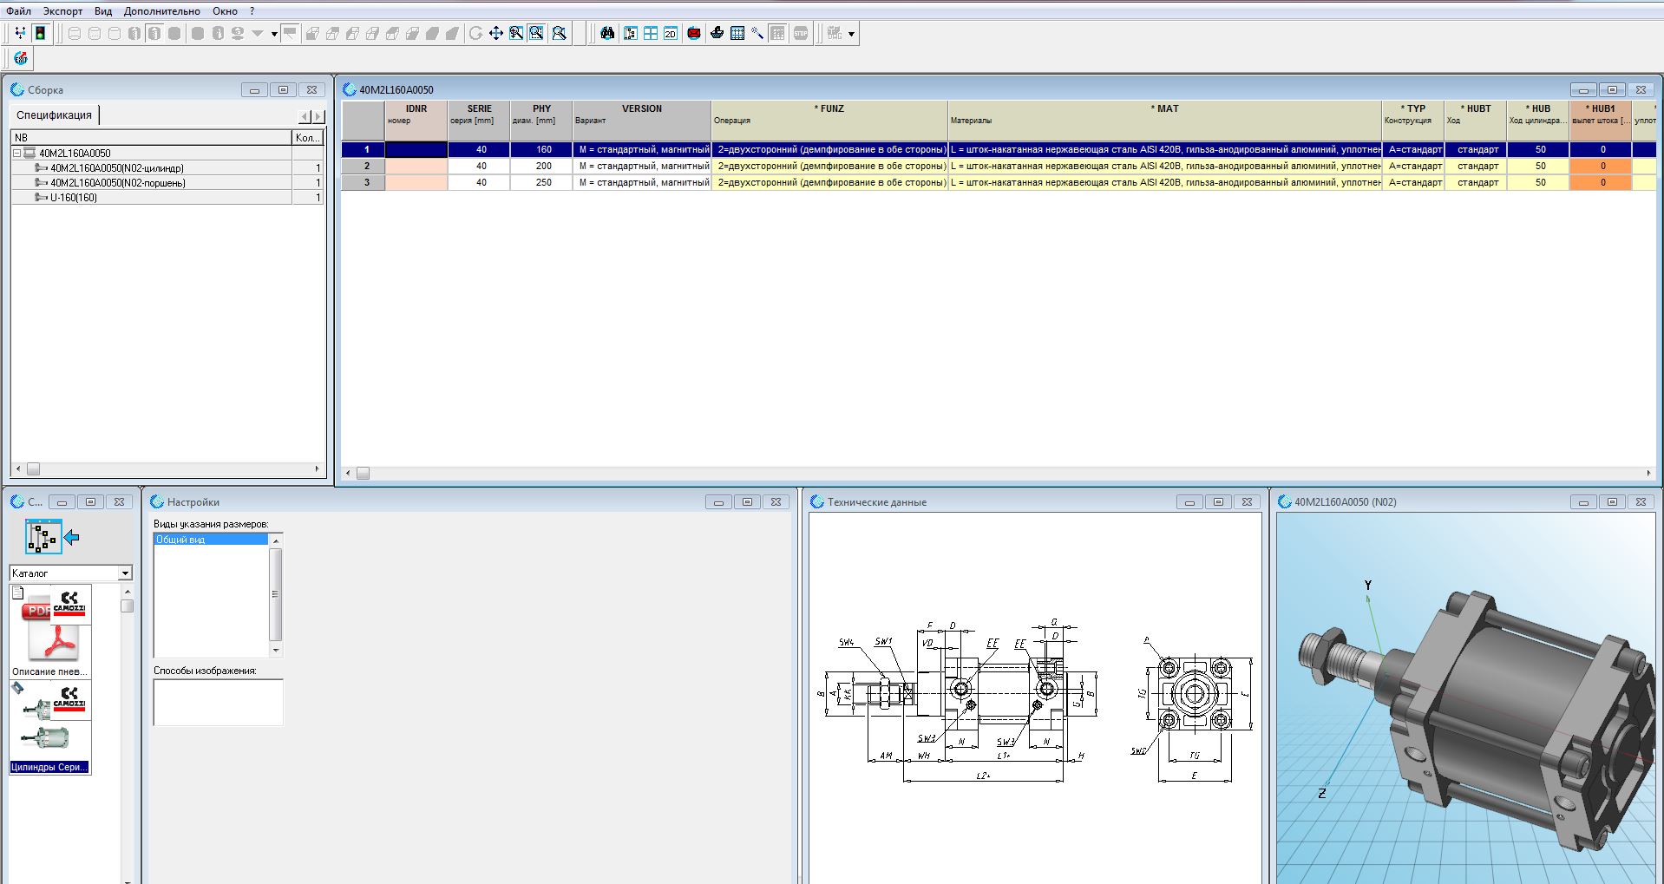
Task: Open dropdown arrow at far right of toolbar
Action: pos(851,35)
